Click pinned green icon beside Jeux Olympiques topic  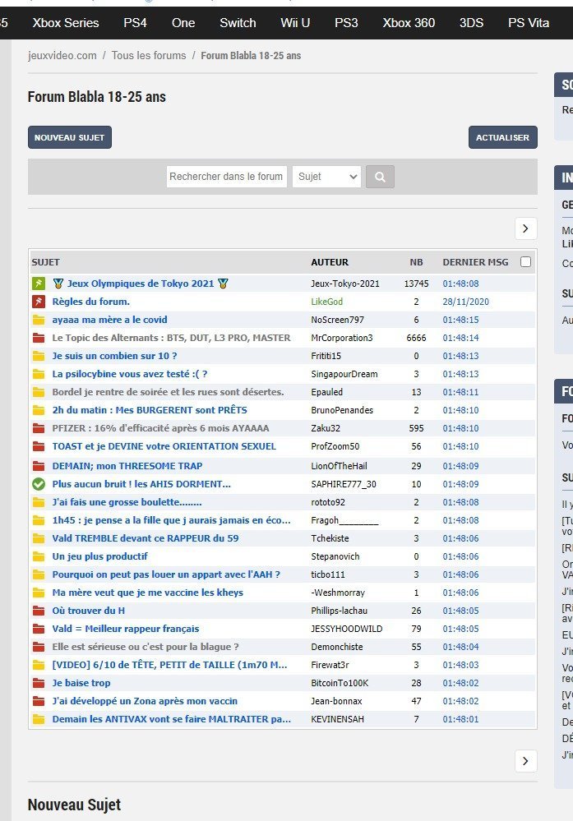click(38, 284)
